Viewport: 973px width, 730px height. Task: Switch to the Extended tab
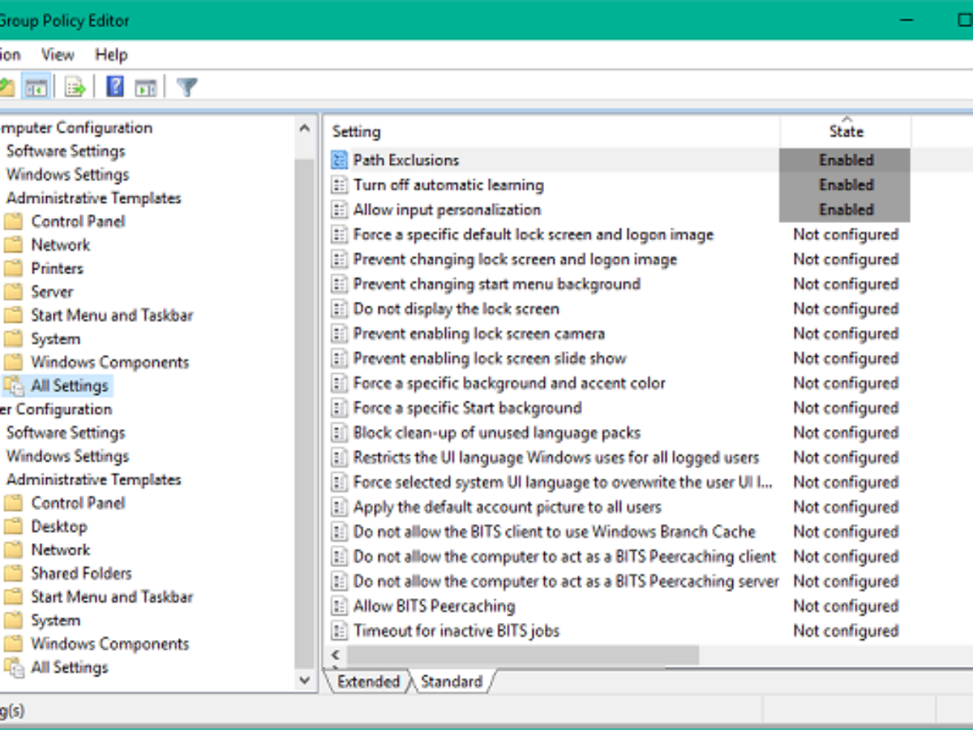tap(368, 681)
